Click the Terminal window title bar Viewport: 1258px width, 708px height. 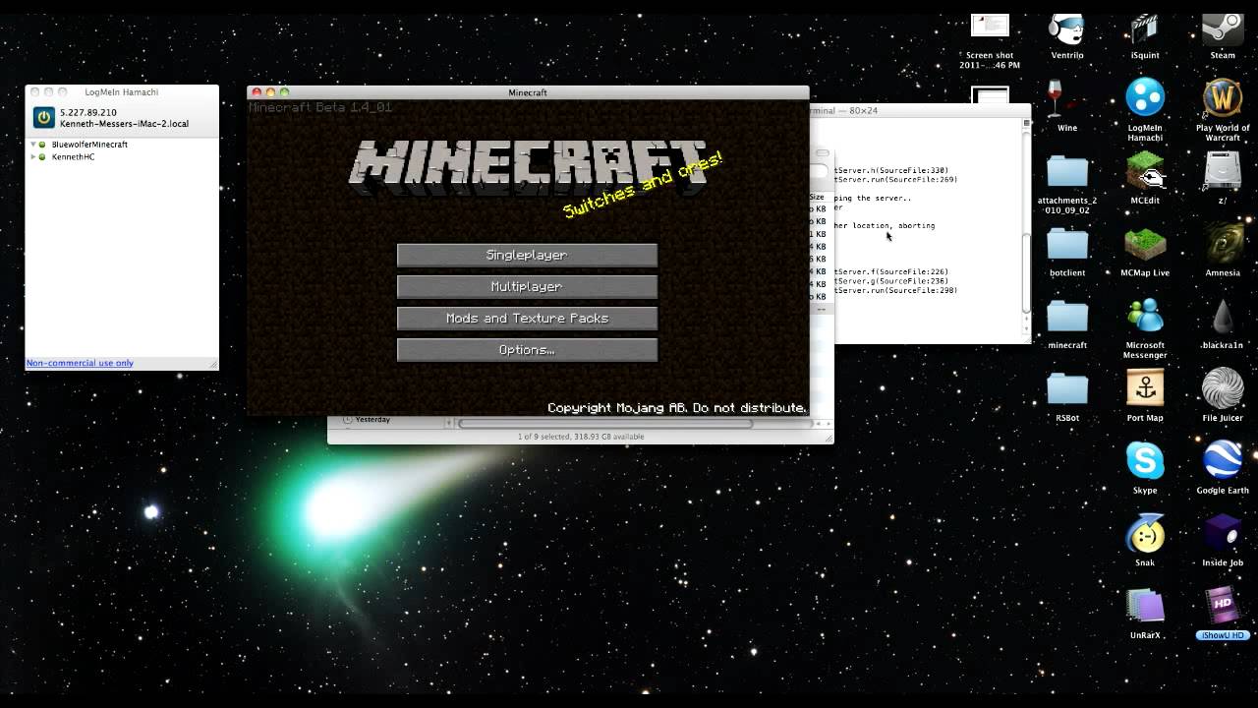coord(920,110)
